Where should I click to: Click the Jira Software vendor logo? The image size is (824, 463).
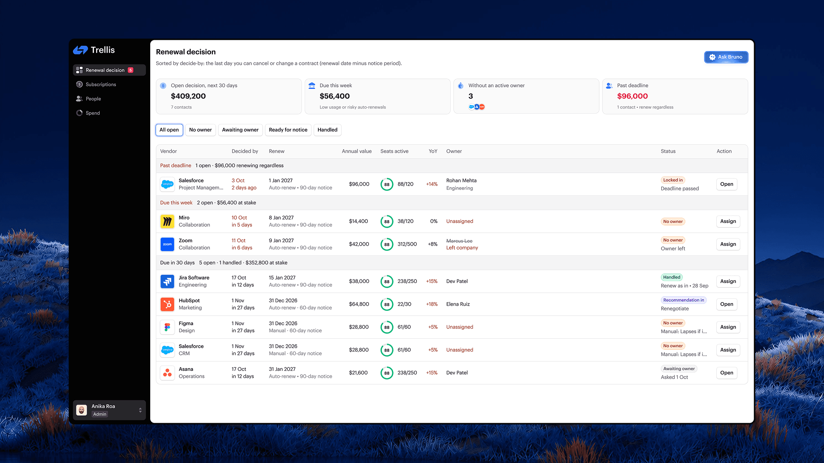pos(167,282)
